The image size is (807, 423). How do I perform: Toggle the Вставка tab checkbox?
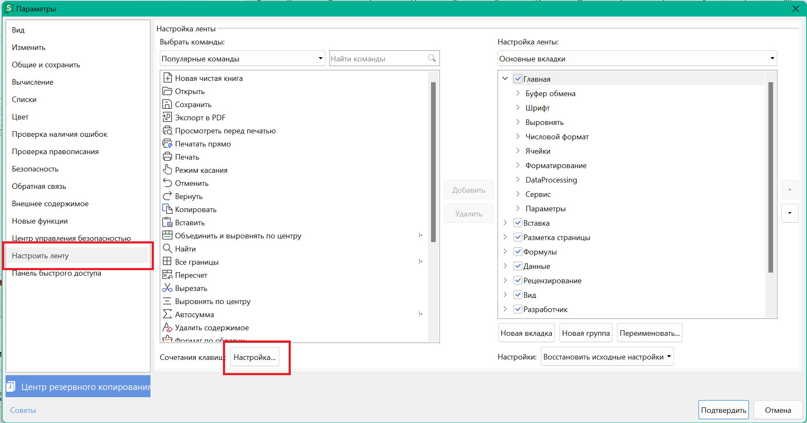tap(518, 223)
